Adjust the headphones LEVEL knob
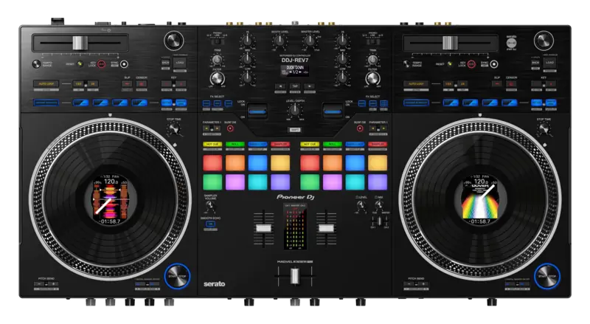Image resolution: width=590 pixels, height=324 pixels. click(361, 205)
